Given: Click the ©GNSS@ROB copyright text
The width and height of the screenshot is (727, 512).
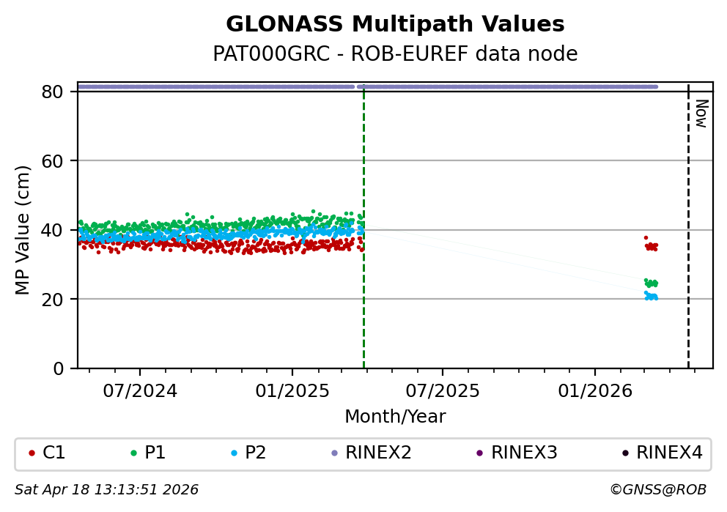Looking at the screenshot, I should 657,489.
